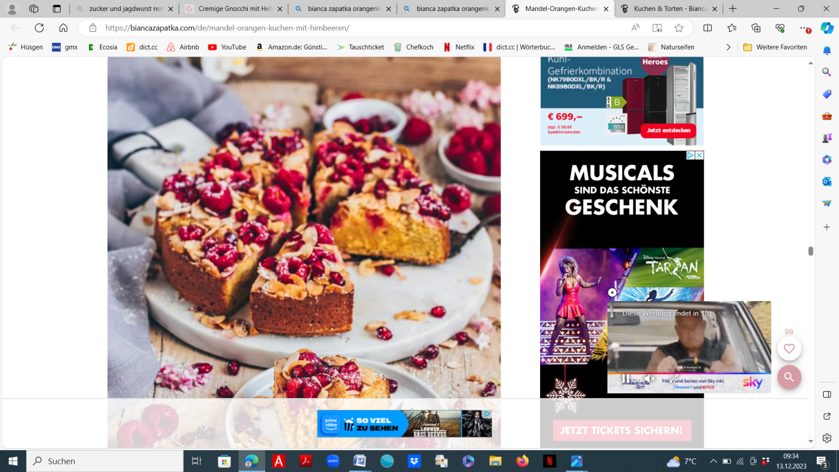Screen dimensions: 839x472
Task: Show hidden system tray icons
Action: (x=713, y=461)
